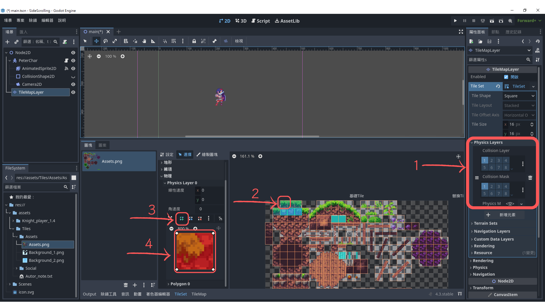
Task: Toggle collision layer bit 2
Action: [x=492, y=160]
